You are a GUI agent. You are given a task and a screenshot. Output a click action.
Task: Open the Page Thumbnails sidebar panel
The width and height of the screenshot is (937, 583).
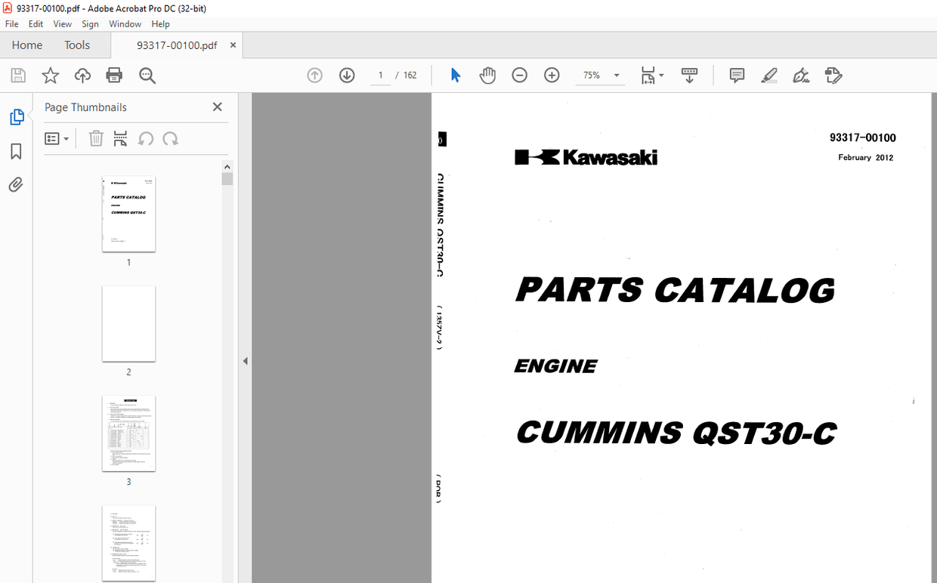[17, 116]
